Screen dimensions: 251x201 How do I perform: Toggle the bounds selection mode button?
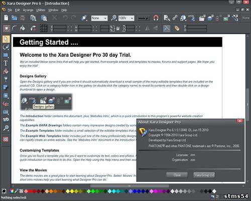7,29
